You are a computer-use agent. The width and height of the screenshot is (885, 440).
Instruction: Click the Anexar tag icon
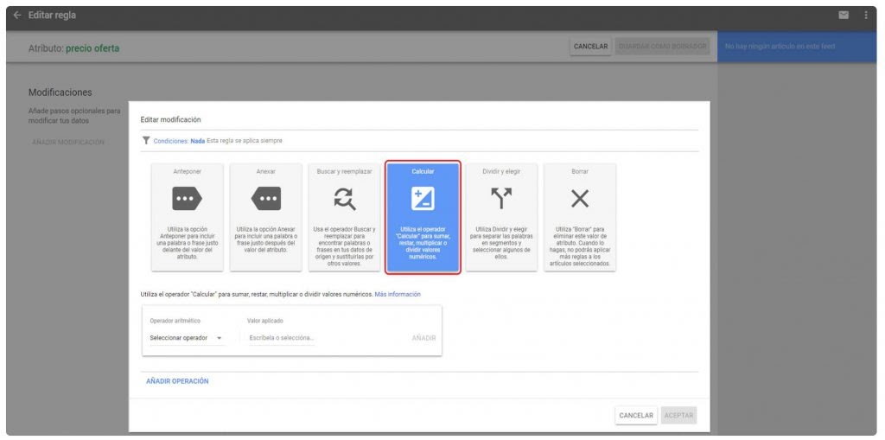pyautogui.click(x=266, y=198)
